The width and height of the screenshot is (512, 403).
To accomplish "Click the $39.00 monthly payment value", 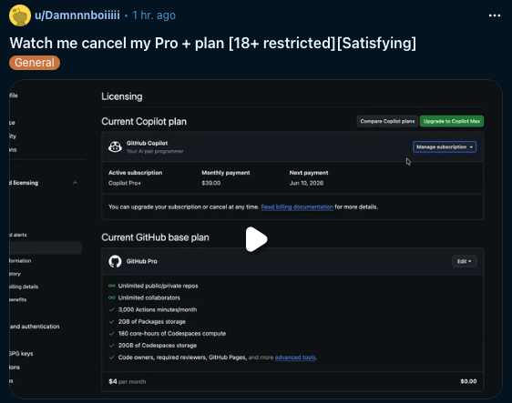I will pos(211,183).
